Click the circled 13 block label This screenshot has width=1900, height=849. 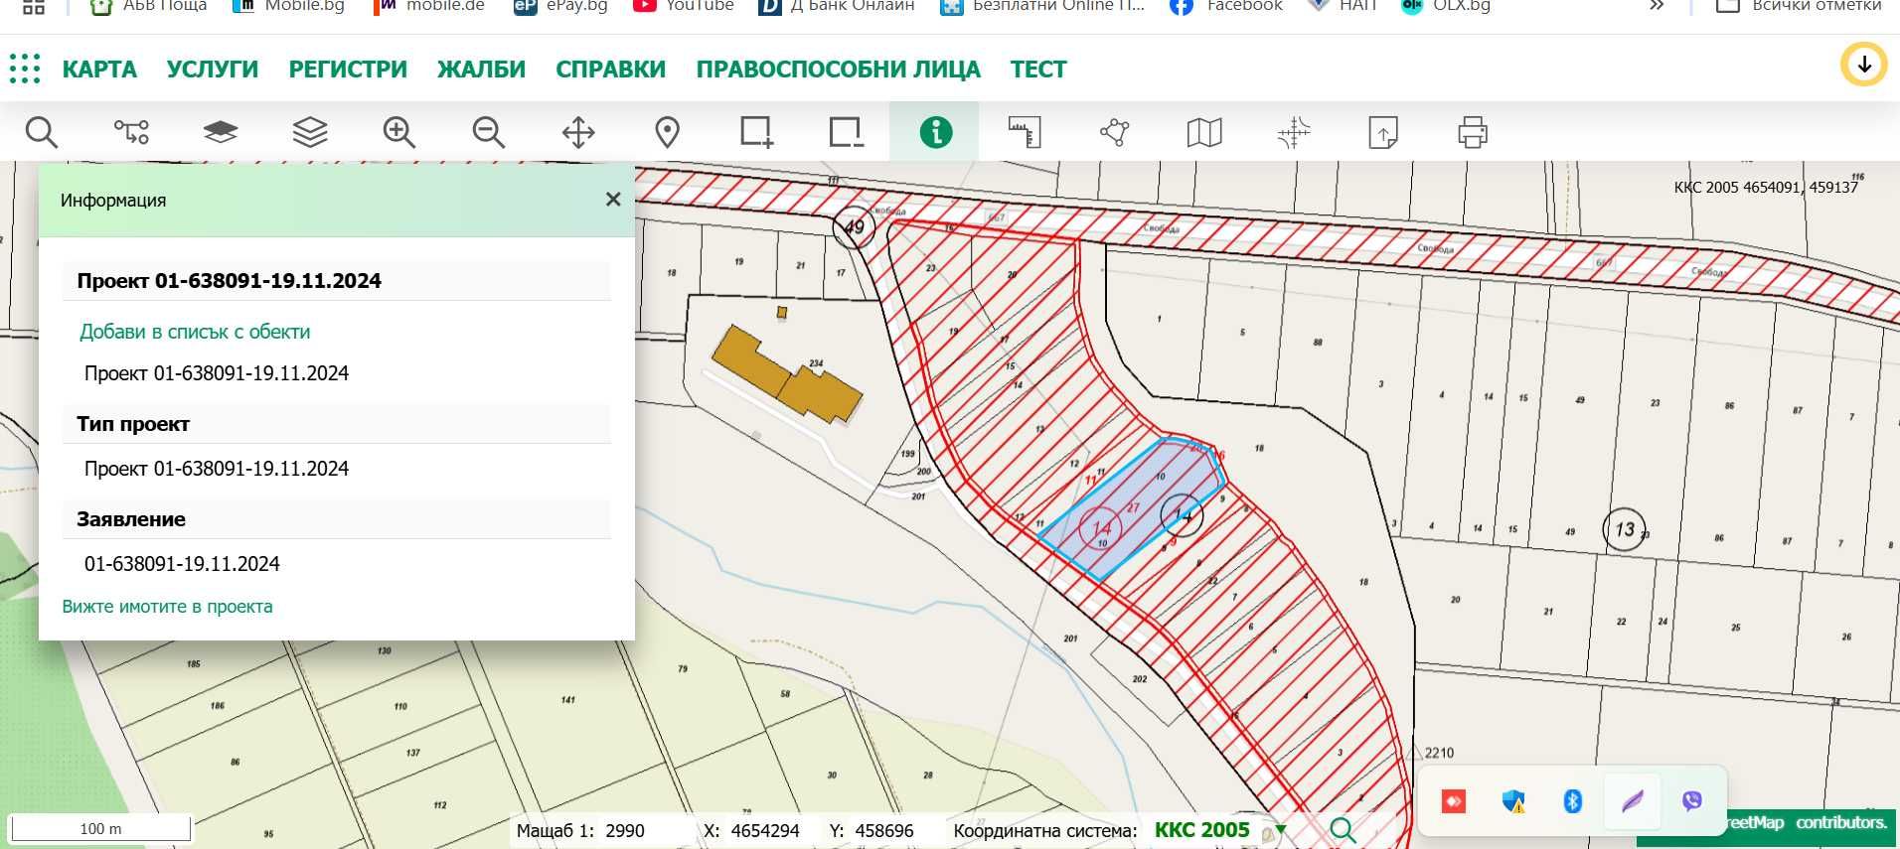[x=1625, y=529]
